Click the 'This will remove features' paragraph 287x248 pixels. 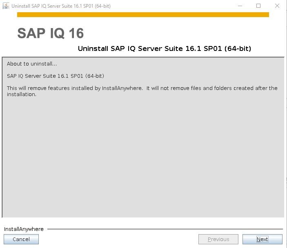pyautogui.click(x=142, y=91)
